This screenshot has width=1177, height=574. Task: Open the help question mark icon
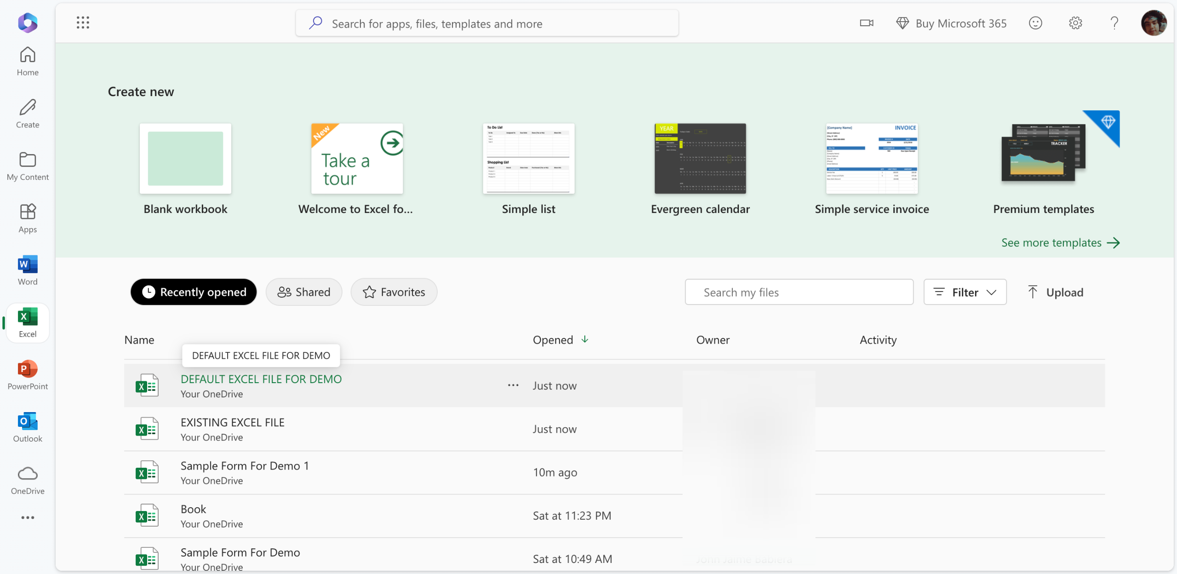1114,23
